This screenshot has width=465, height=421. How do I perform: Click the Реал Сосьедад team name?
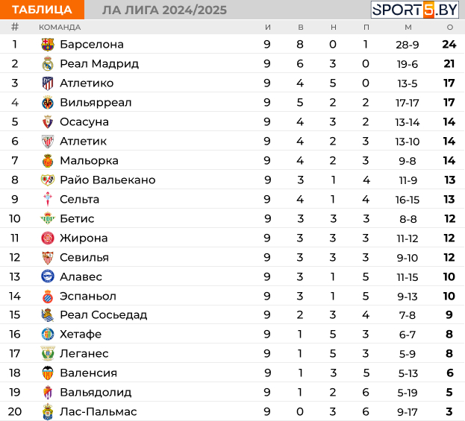pyautogui.click(x=103, y=315)
